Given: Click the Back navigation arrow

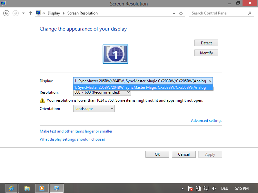Looking at the screenshot, I should tap(6, 13).
